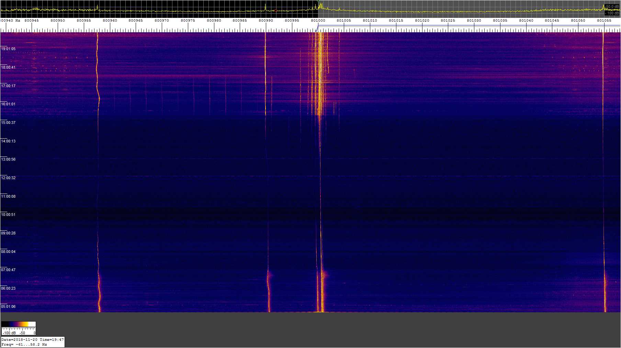
Task: Click the -50 label on color scale
Action: pos(22,333)
